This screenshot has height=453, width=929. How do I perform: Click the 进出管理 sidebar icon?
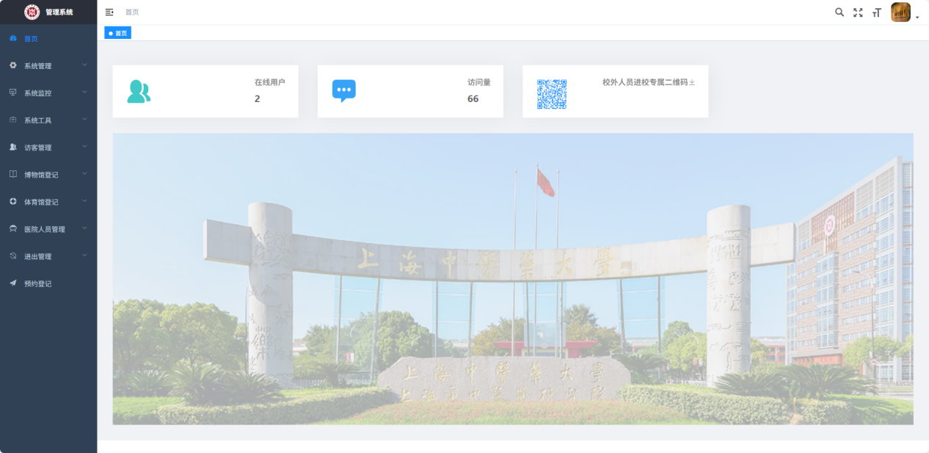click(x=13, y=256)
